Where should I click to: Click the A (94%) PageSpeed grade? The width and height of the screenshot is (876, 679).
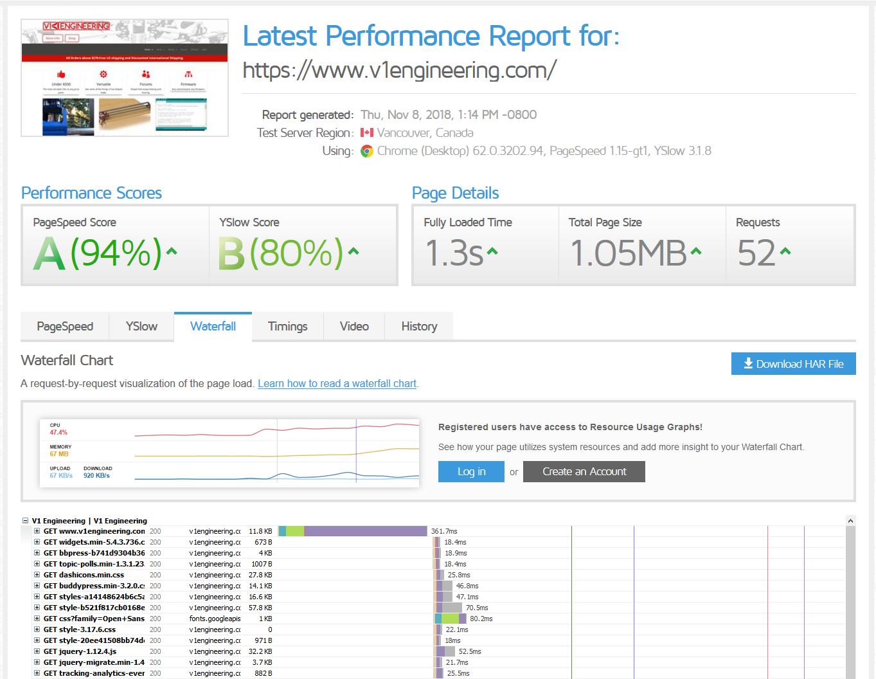(98, 253)
